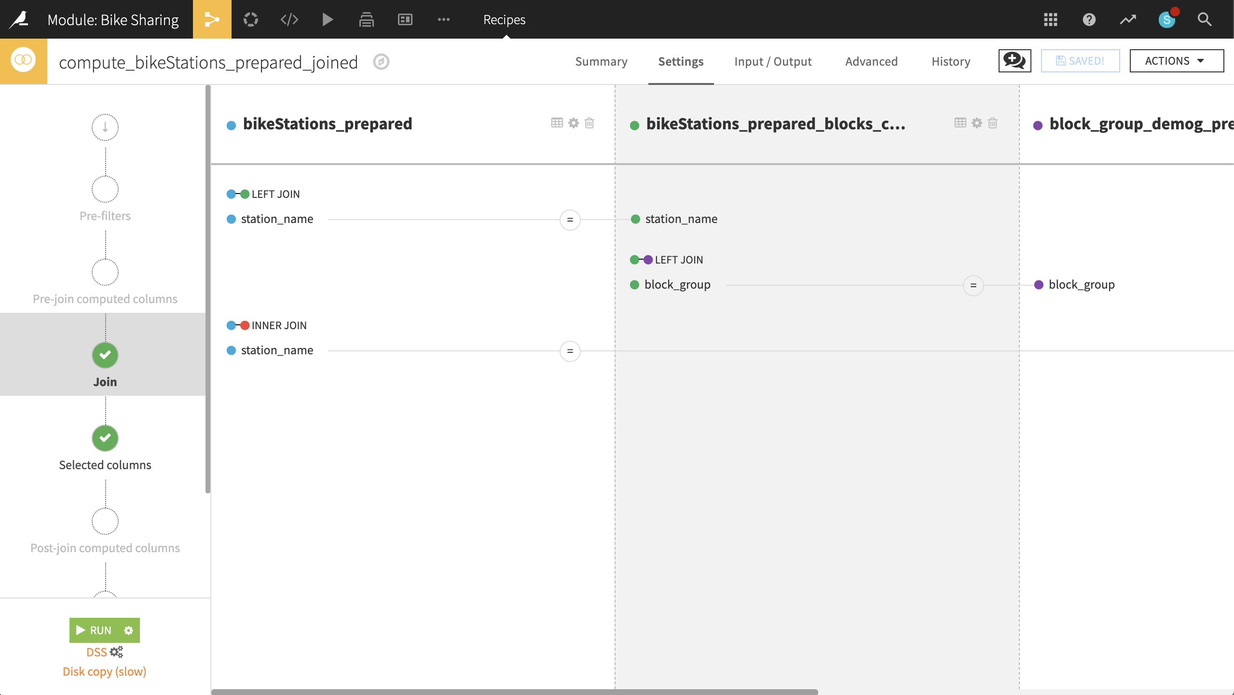Click horizontal scrollbar at bottom
Image resolution: width=1234 pixels, height=695 pixels.
point(515,692)
